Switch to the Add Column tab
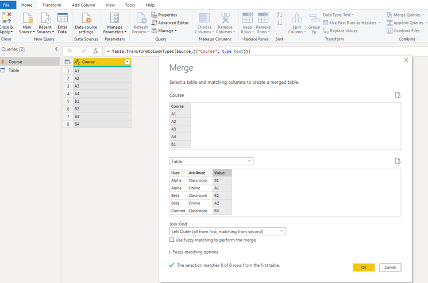 click(83, 5)
